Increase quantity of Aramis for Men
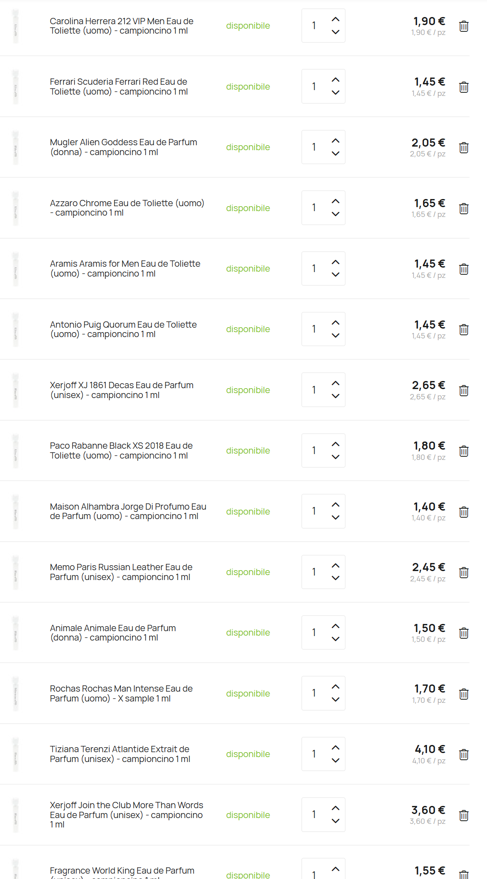The height and width of the screenshot is (879, 487). (x=336, y=262)
